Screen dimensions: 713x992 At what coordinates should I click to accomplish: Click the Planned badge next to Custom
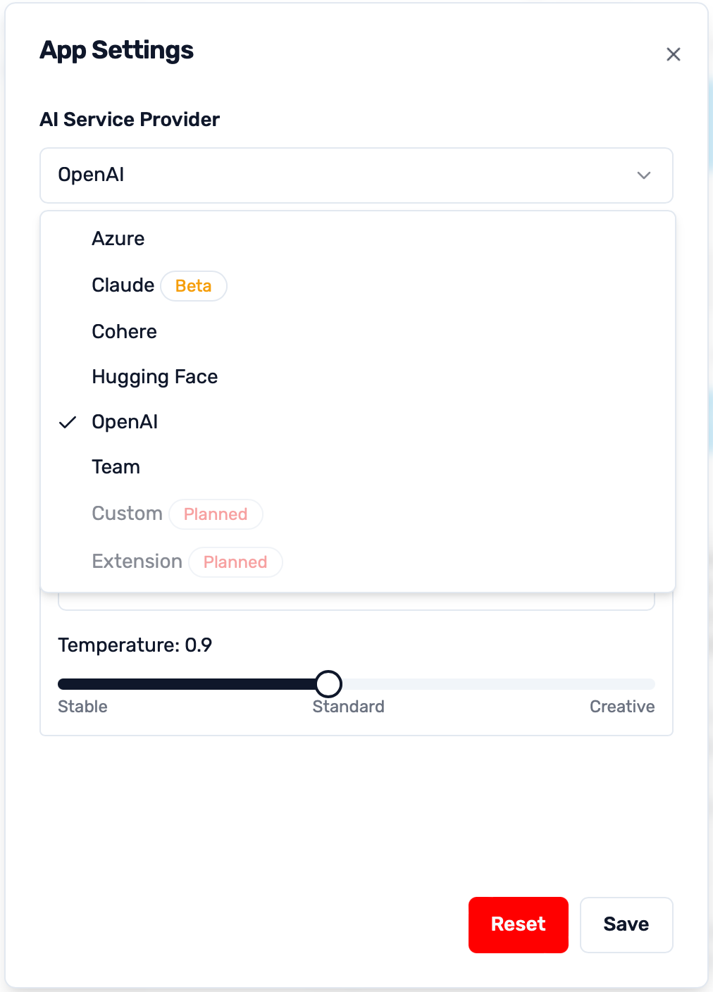[216, 514]
